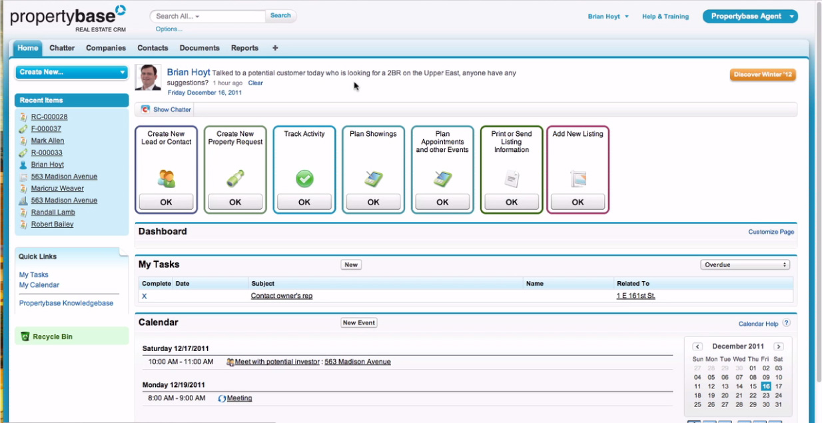822x423 pixels.
Task: Click the Discover Winter '12 button
Action: pyautogui.click(x=763, y=75)
